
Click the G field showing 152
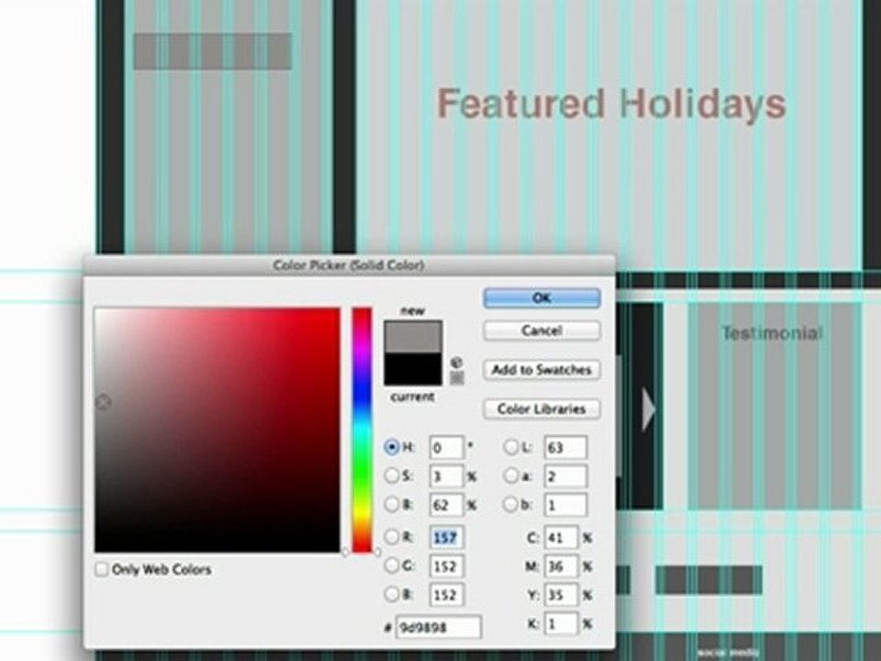coord(447,566)
